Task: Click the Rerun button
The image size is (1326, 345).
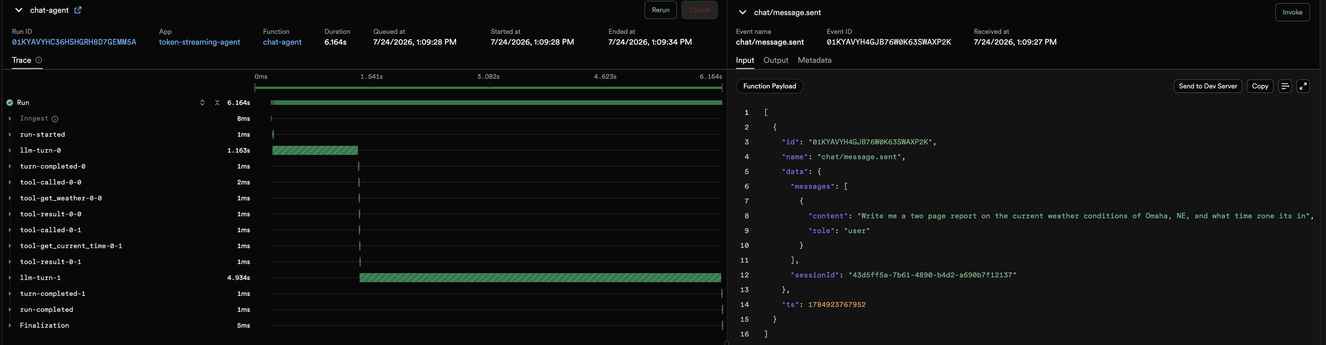Action: pyautogui.click(x=660, y=10)
